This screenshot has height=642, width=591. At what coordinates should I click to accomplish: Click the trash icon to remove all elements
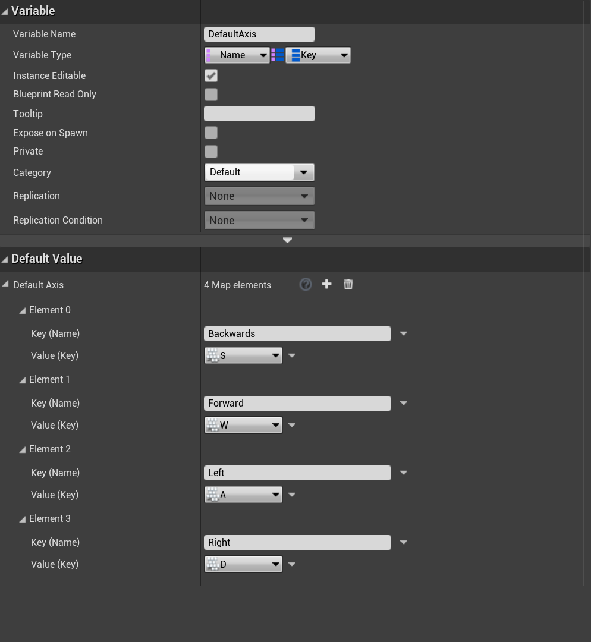pos(348,284)
